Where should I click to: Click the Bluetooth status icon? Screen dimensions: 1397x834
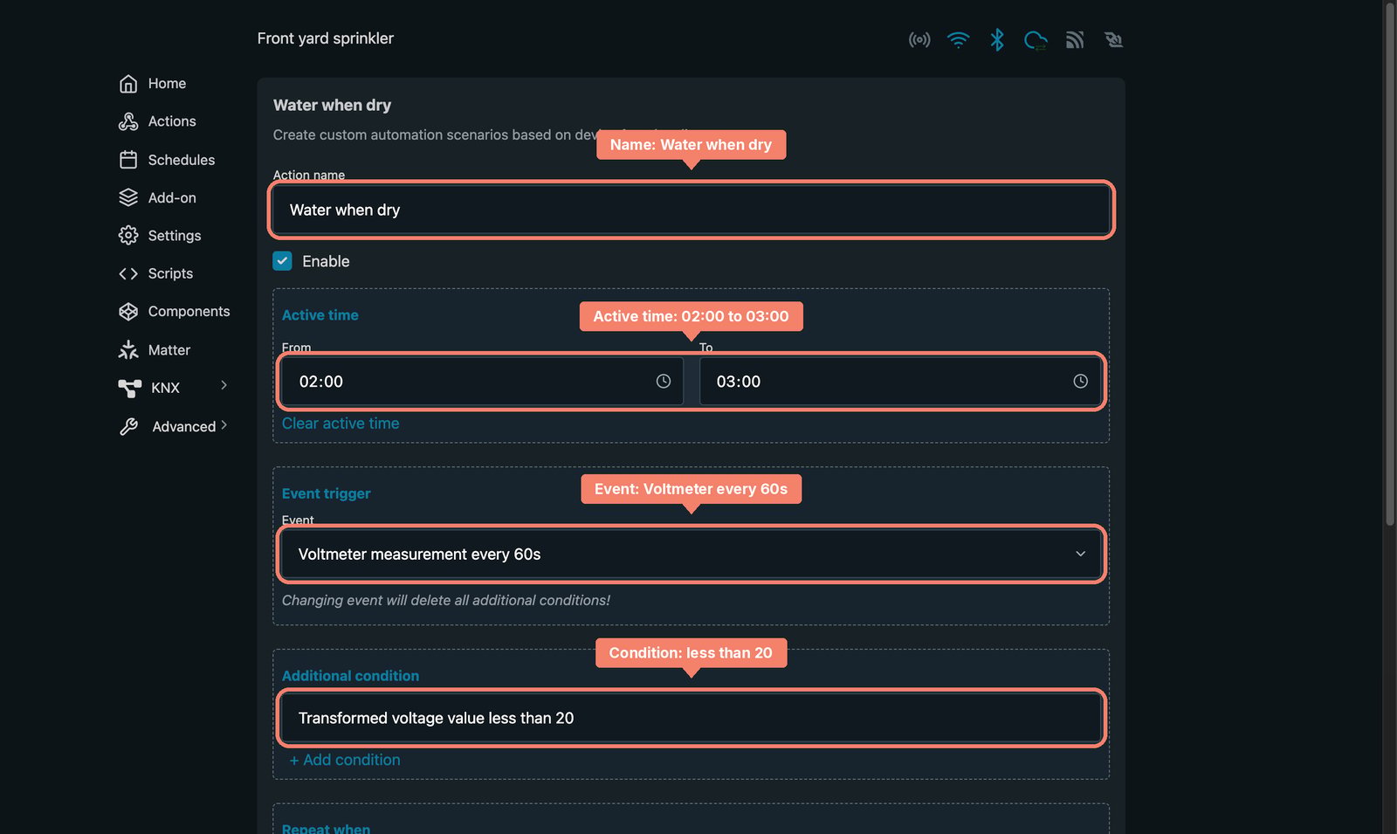[x=997, y=40]
